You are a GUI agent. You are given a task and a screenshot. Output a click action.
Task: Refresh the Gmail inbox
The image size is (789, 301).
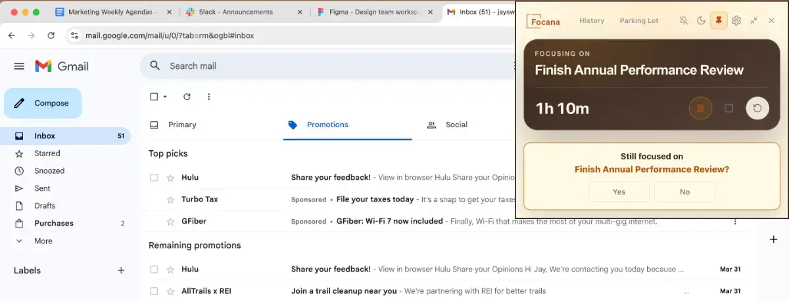[x=187, y=96]
